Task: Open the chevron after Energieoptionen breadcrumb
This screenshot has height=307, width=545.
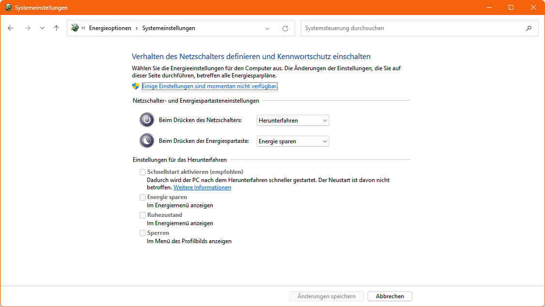Action: point(137,28)
